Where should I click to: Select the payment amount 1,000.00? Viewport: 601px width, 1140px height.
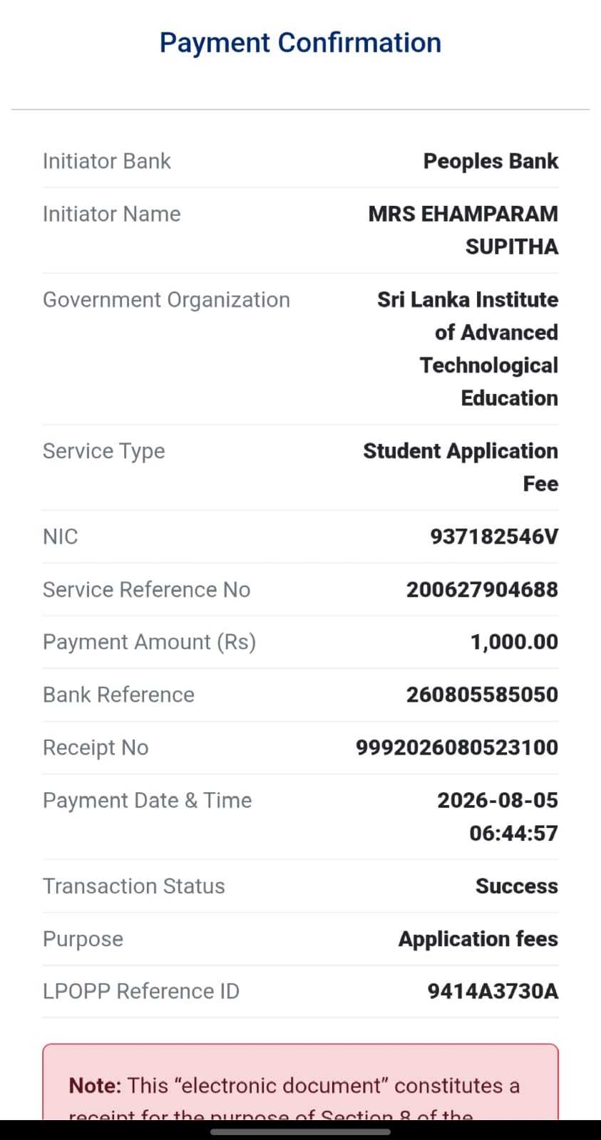514,642
